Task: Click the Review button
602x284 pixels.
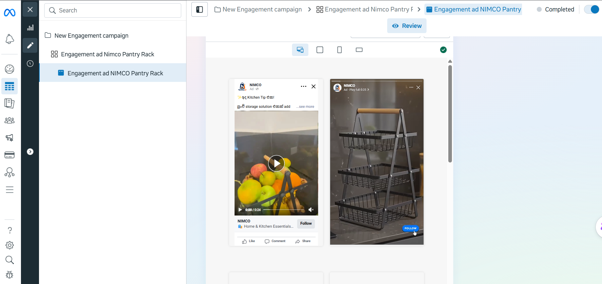Action: (407, 26)
